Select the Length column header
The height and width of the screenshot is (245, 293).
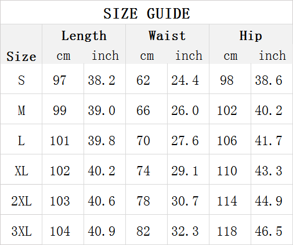tap(84, 36)
